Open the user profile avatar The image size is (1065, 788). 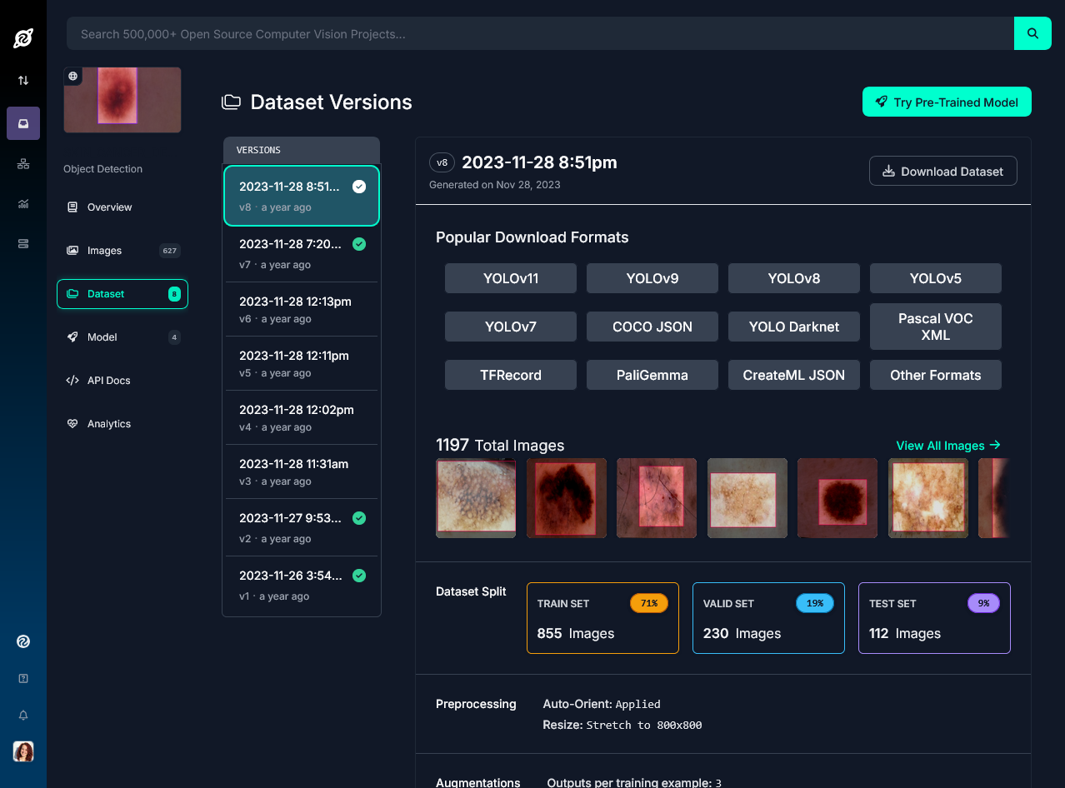23,751
